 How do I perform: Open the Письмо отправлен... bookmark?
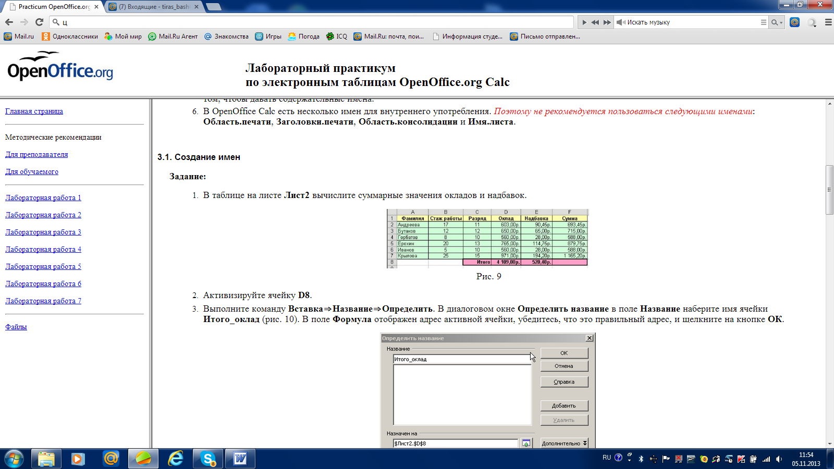coord(545,36)
